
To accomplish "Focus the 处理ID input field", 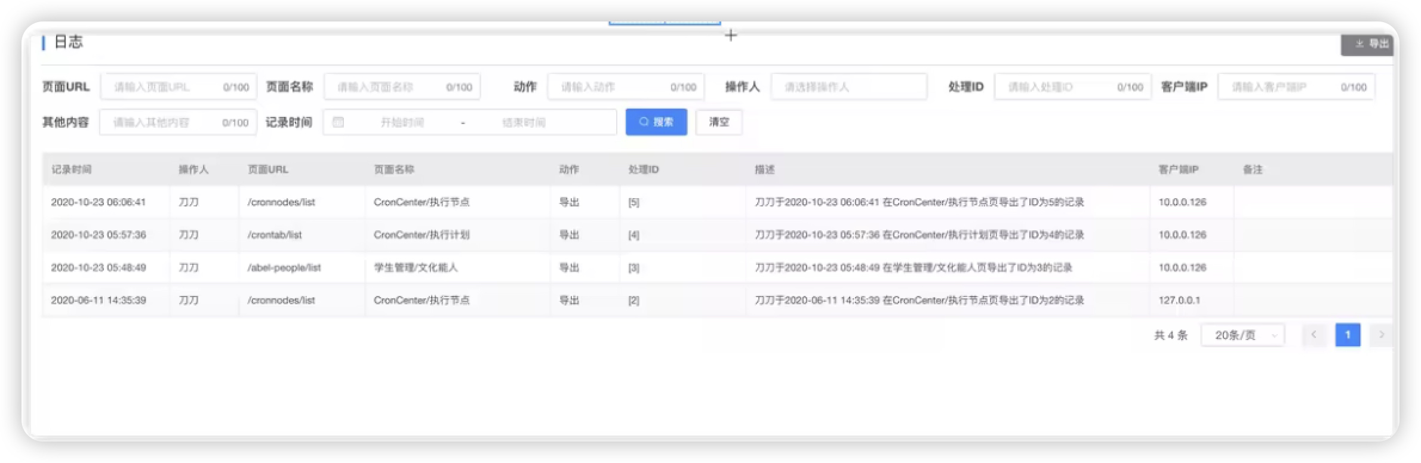I will click(x=1073, y=87).
